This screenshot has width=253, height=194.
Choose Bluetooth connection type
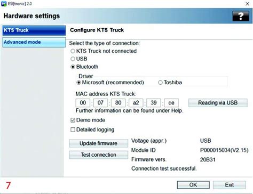[x=73, y=67]
